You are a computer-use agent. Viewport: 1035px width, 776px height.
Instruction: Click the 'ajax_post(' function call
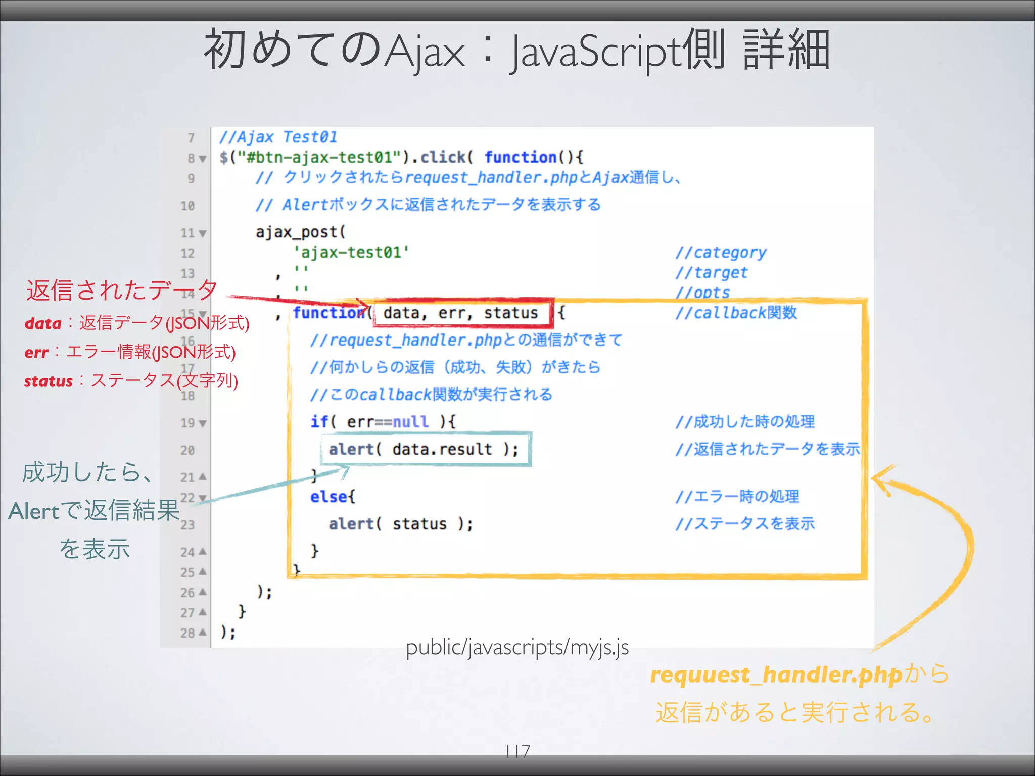tap(301, 232)
